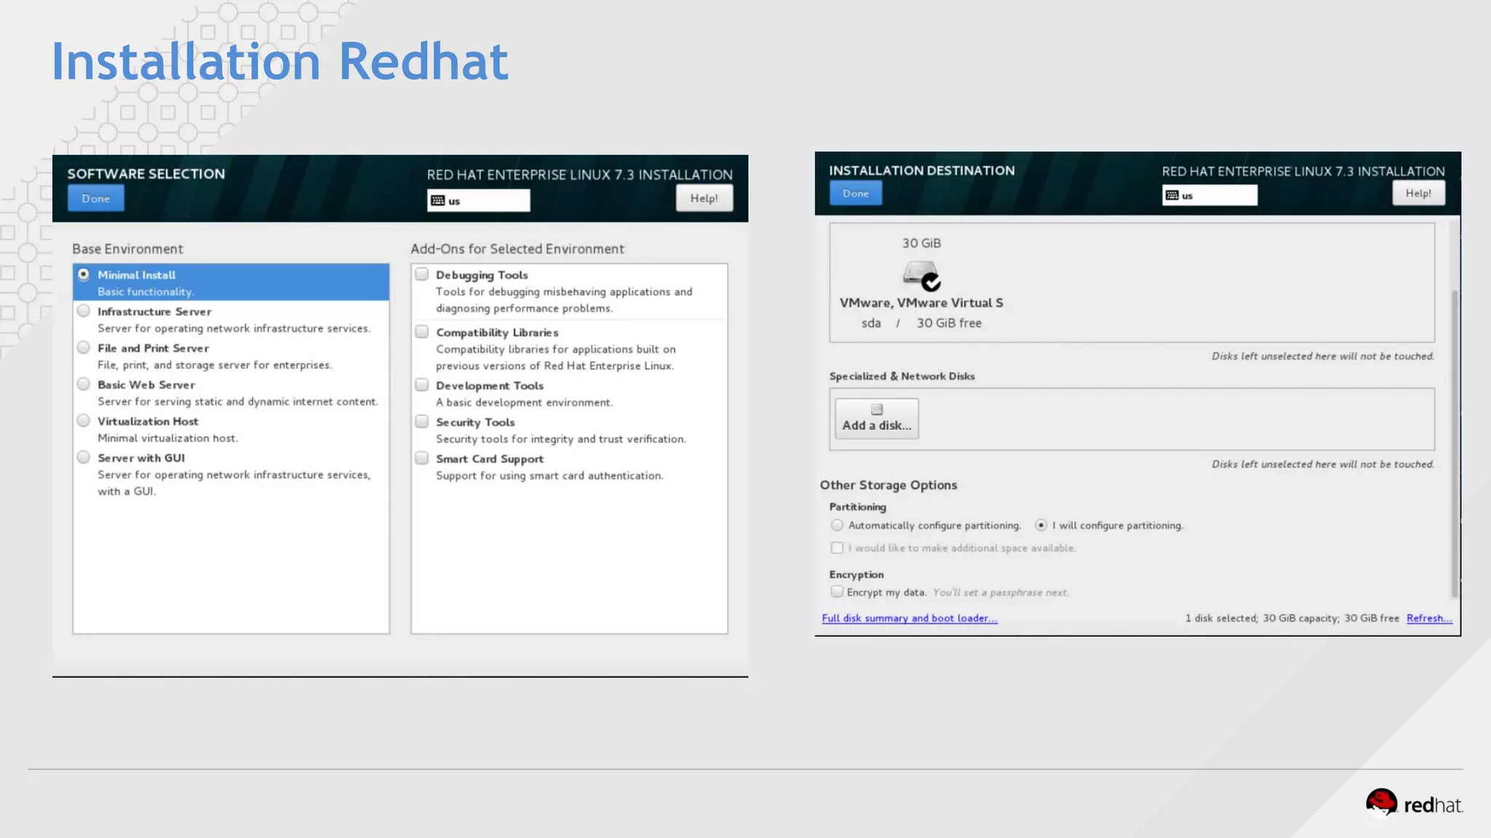Click keyboard icon in Software Selection header
The image size is (1491, 838).
(x=438, y=201)
